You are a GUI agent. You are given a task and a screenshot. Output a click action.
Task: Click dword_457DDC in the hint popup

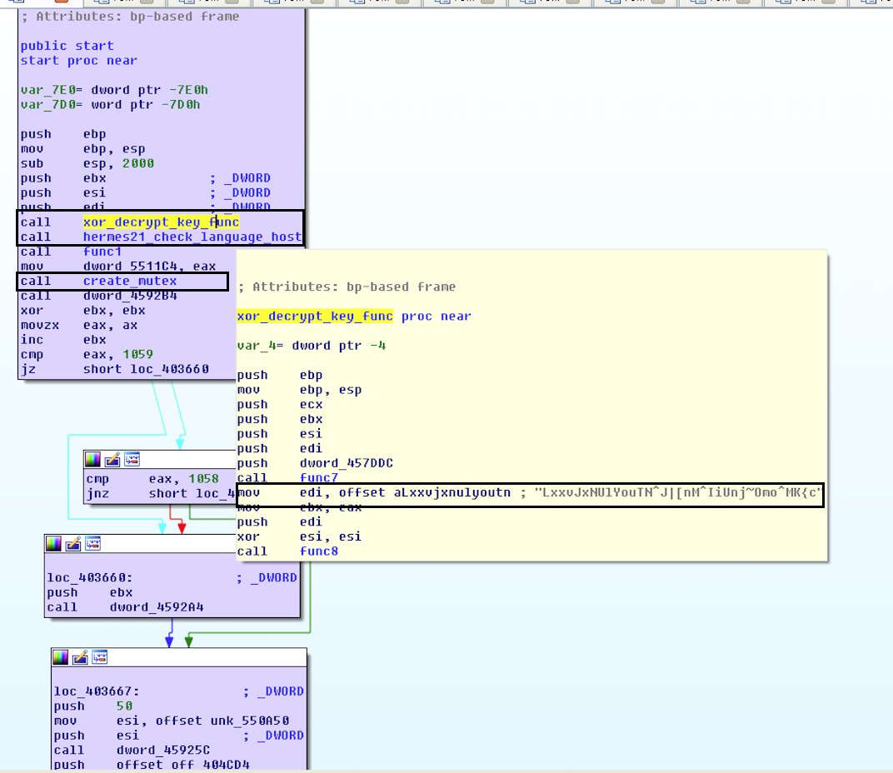(x=347, y=463)
